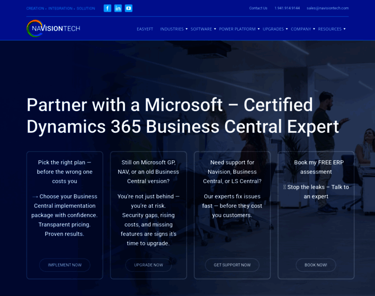The height and width of the screenshot is (296, 375).
Task: Click the GET SUPPORT NOW button
Action: [x=232, y=265]
